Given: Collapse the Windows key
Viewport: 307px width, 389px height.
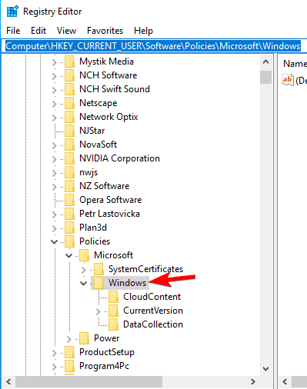Looking at the screenshot, I should 83,283.
